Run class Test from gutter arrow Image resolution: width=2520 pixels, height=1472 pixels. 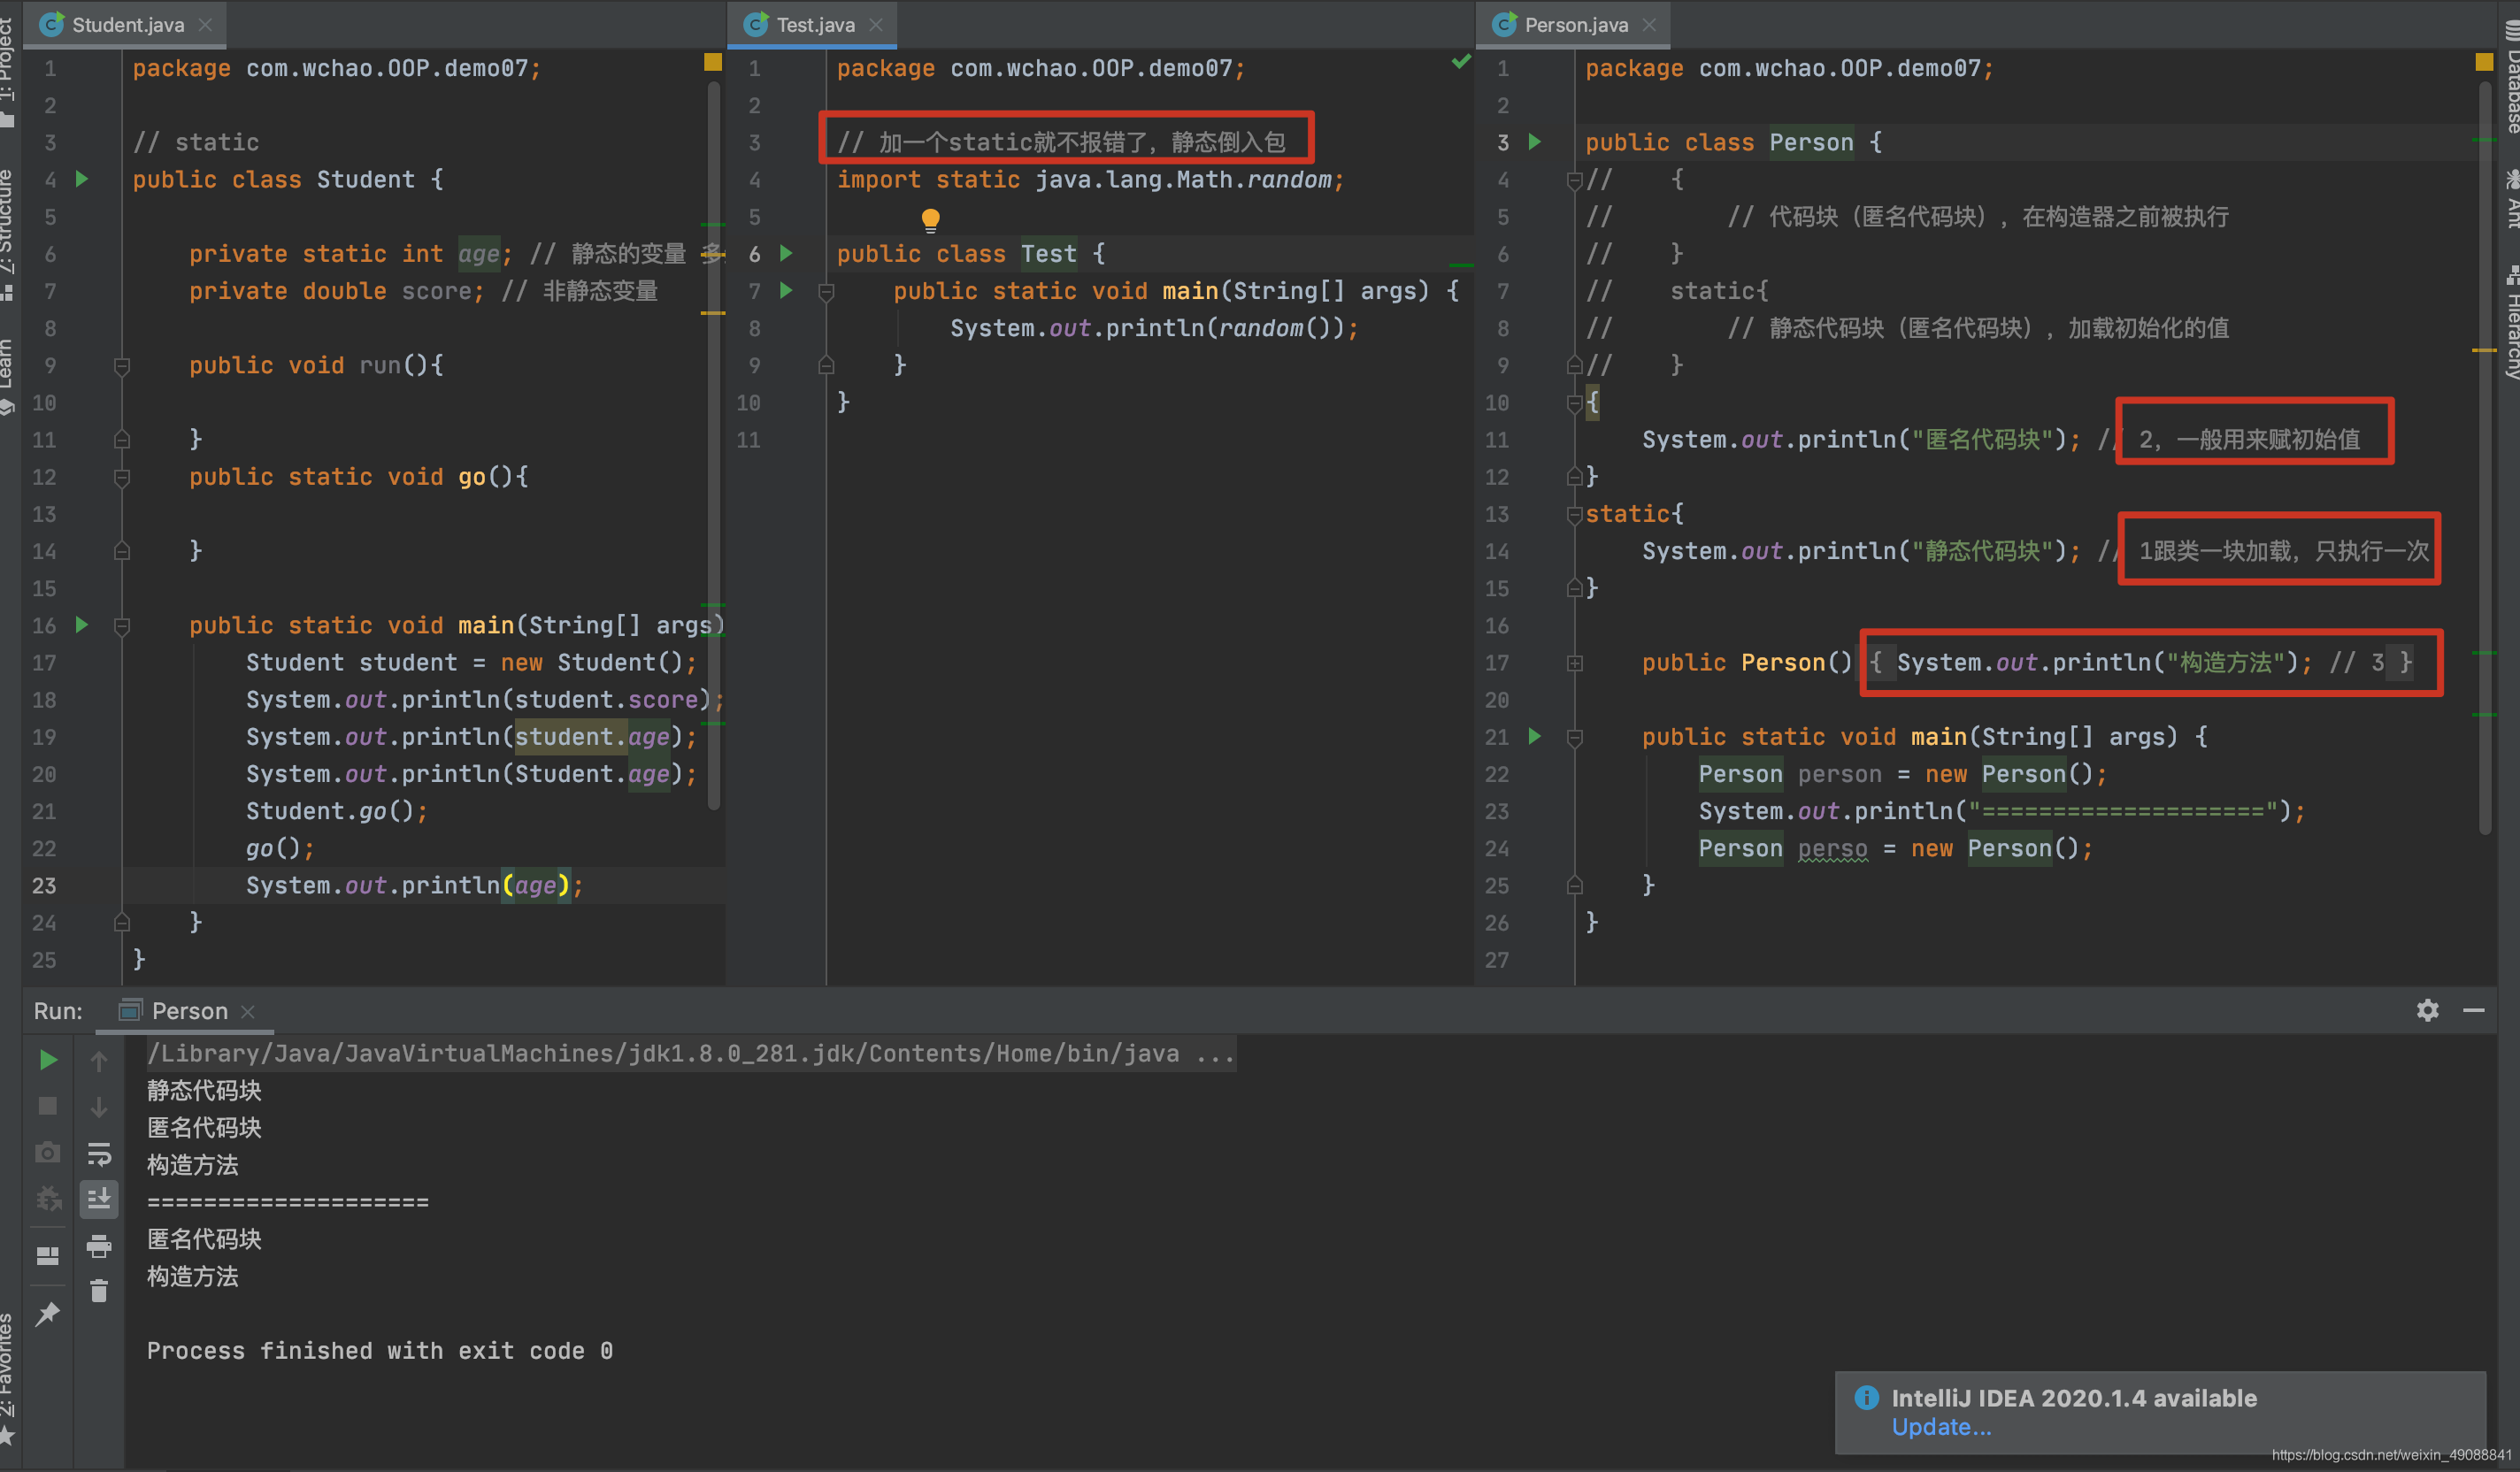point(786,253)
